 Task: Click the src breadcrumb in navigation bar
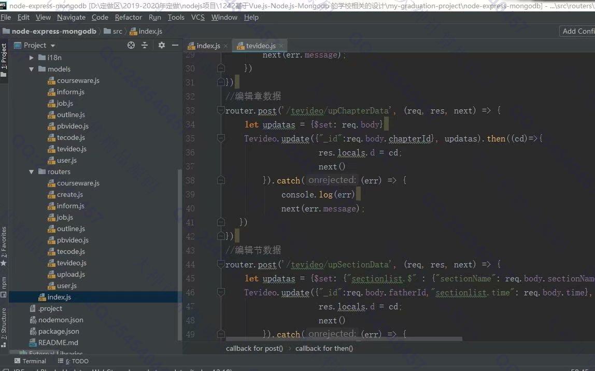(x=114, y=31)
